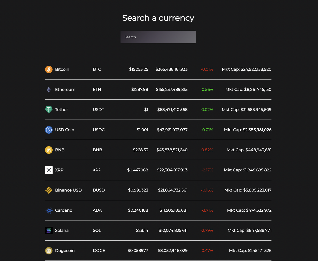Click USD Coin price $1.001
This screenshot has height=261, width=318.
coord(142,130)
